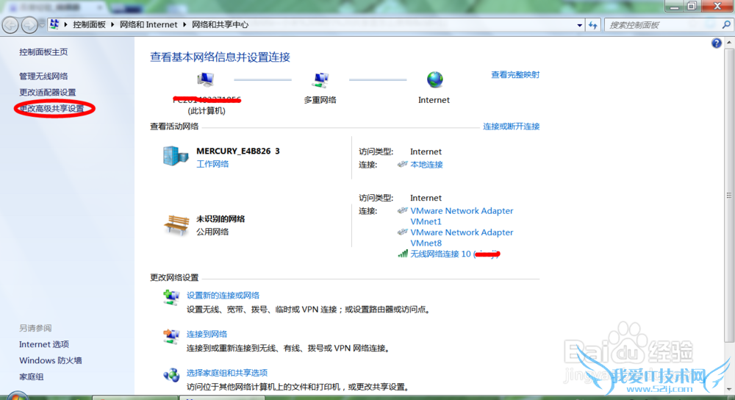This screenshot has height=400, width=735.
Task: Click the MERCURY_E4B826 3 network name
Action: [x=237, y=151]
